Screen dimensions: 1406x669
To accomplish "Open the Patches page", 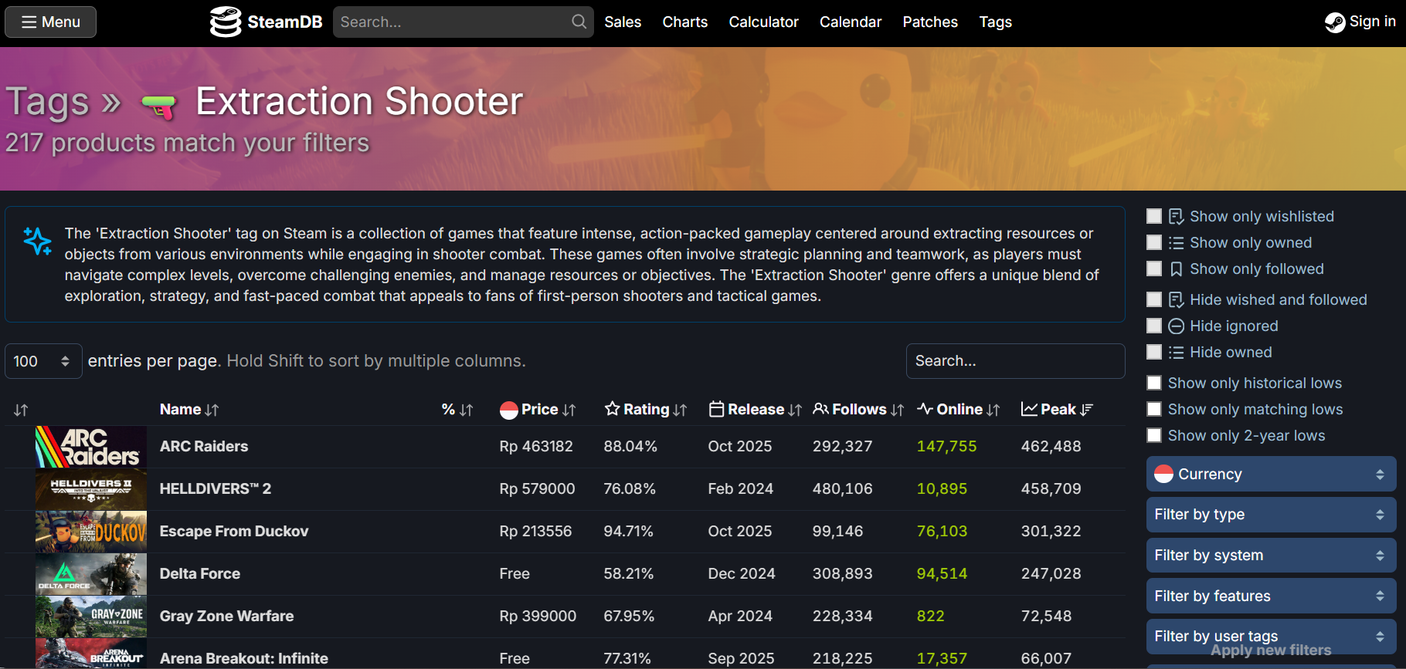I will tap(930, 22).
